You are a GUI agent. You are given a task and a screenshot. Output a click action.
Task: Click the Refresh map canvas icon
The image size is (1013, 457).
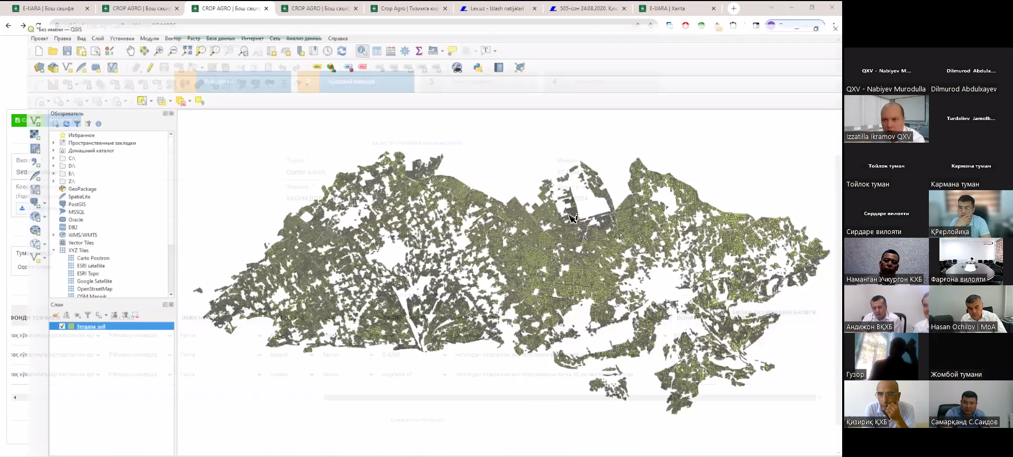342,51
